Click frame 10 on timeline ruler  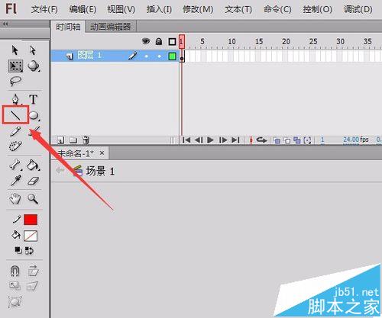click(x=231, y=41)
